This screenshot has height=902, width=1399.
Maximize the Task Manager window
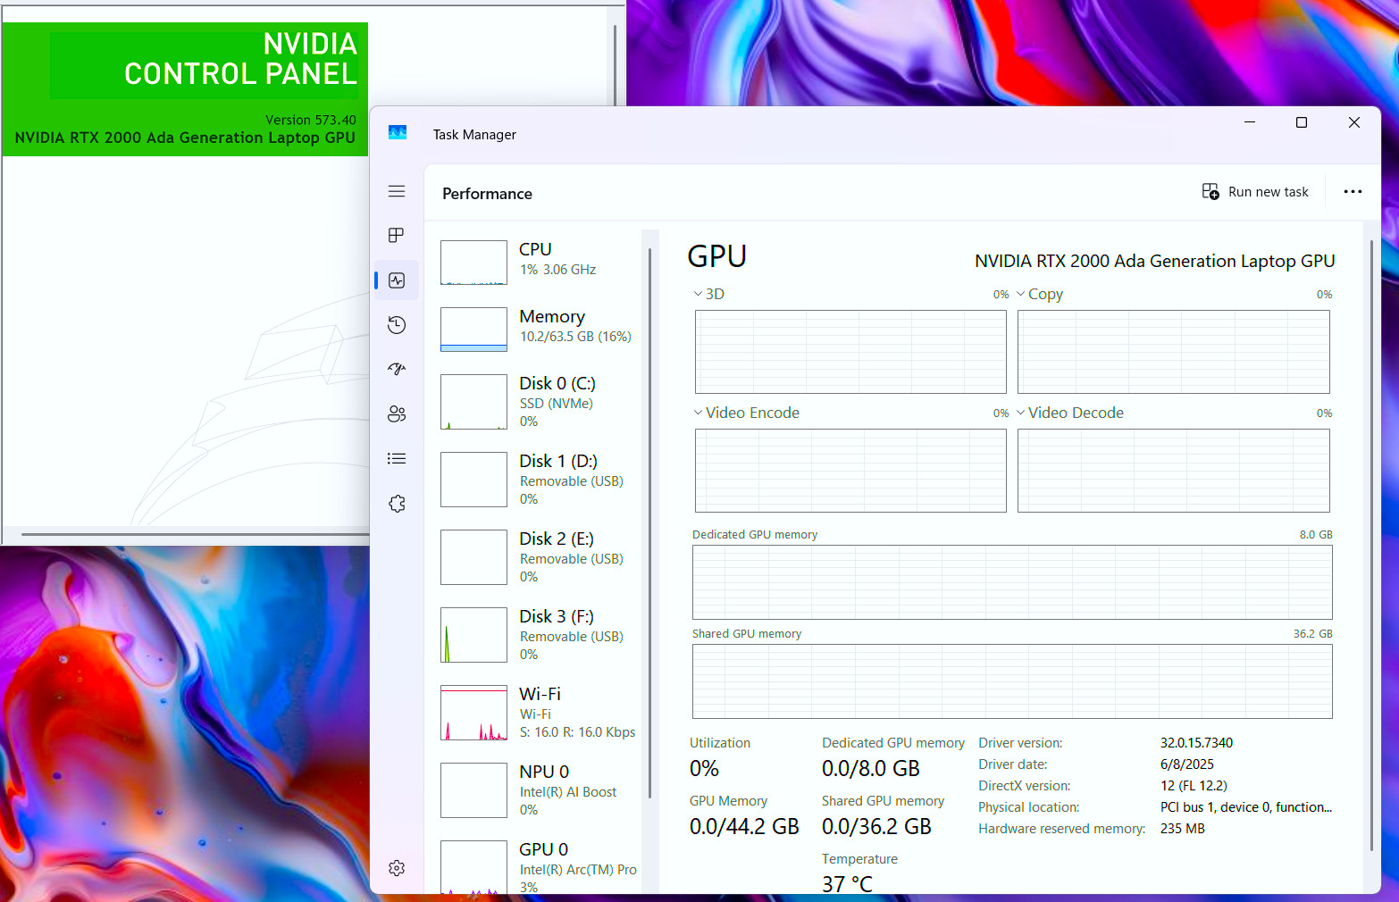pyautogui.click(x=1302, y=122)
